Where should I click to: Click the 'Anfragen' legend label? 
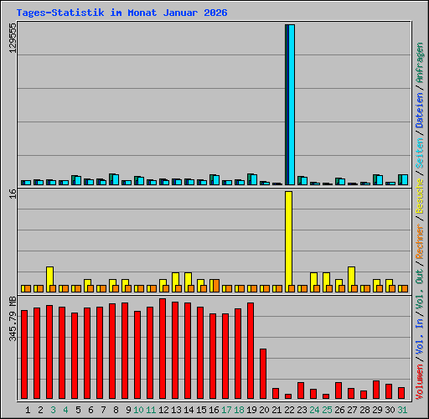pos(420,63)
